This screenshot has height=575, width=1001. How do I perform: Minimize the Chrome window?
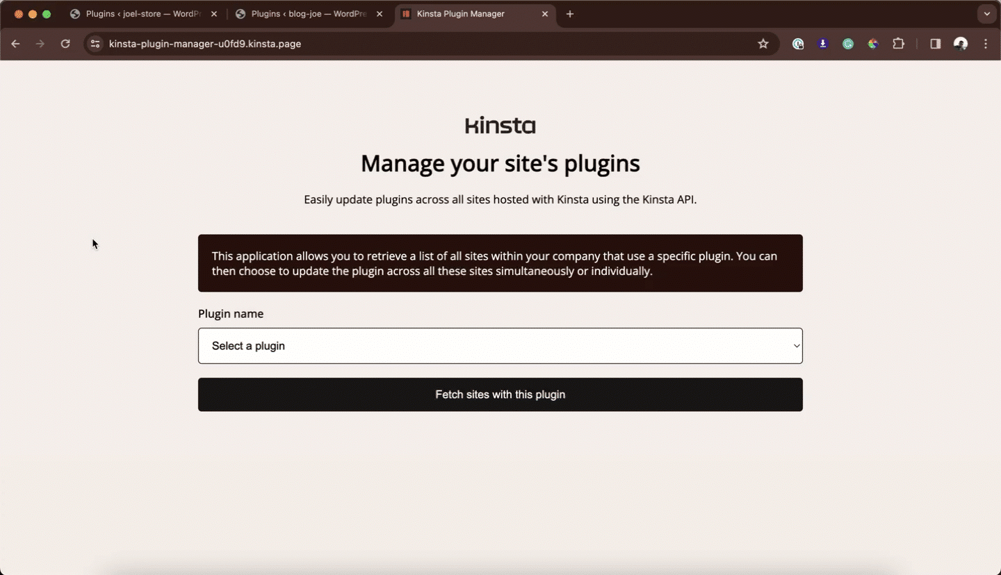pos(33,14)
